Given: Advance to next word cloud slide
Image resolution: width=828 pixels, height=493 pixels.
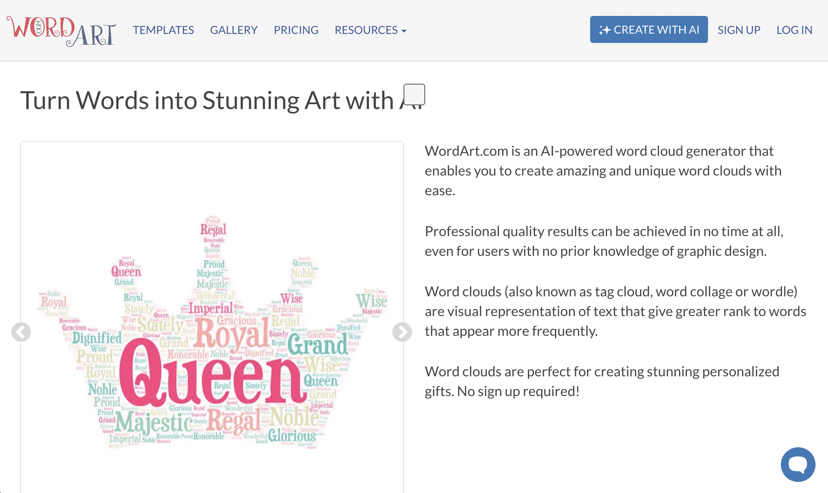Looking at the screenshot, I should click(402, 332).
